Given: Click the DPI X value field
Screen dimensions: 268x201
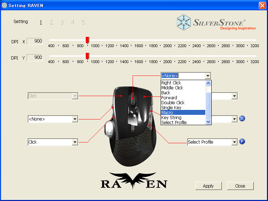Looking at the screenshot, I should [34, 41].
